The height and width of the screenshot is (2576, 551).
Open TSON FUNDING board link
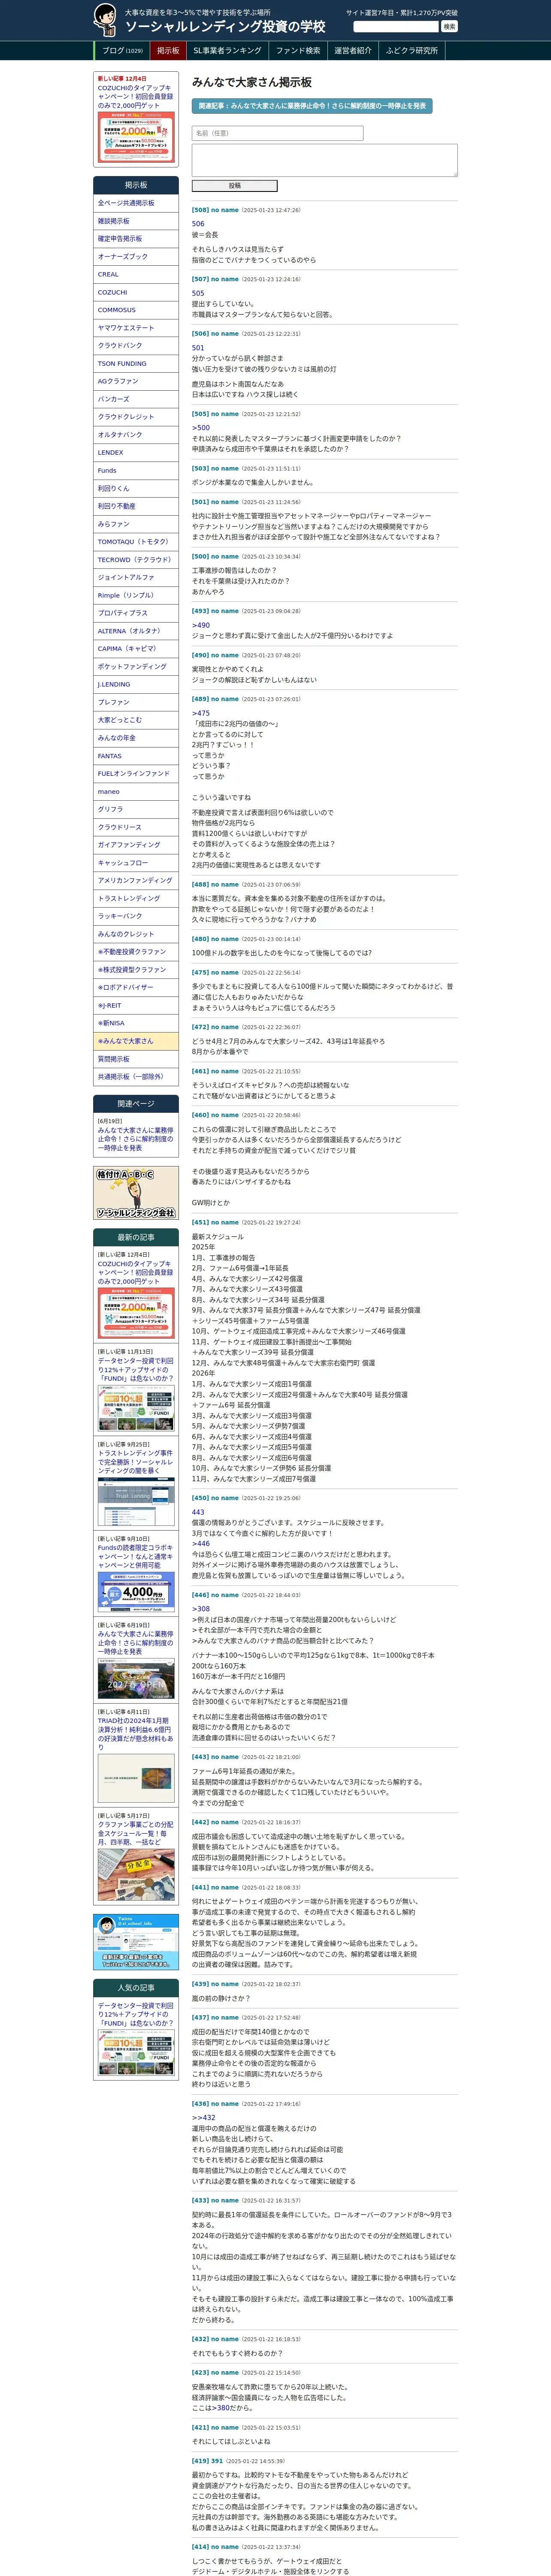coord(136,364)
